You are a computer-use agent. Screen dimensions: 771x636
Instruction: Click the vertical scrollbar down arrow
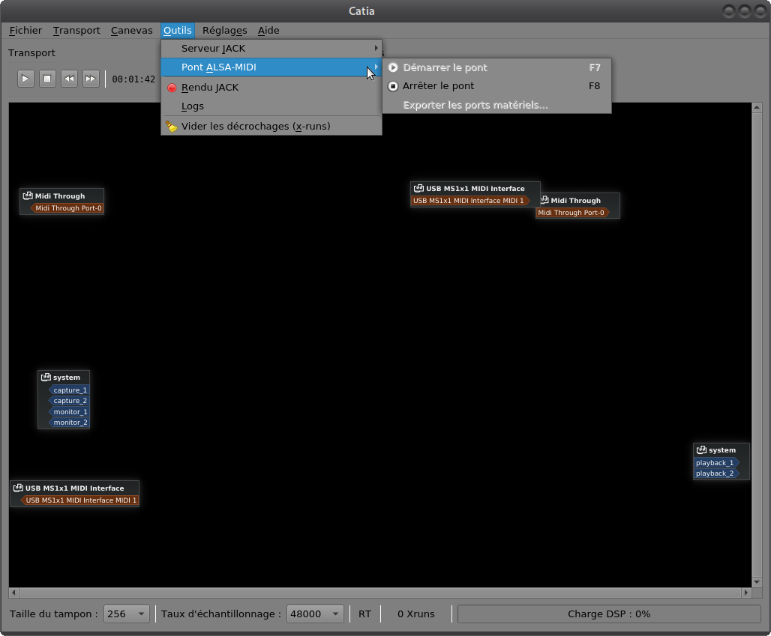click(757, 582)
